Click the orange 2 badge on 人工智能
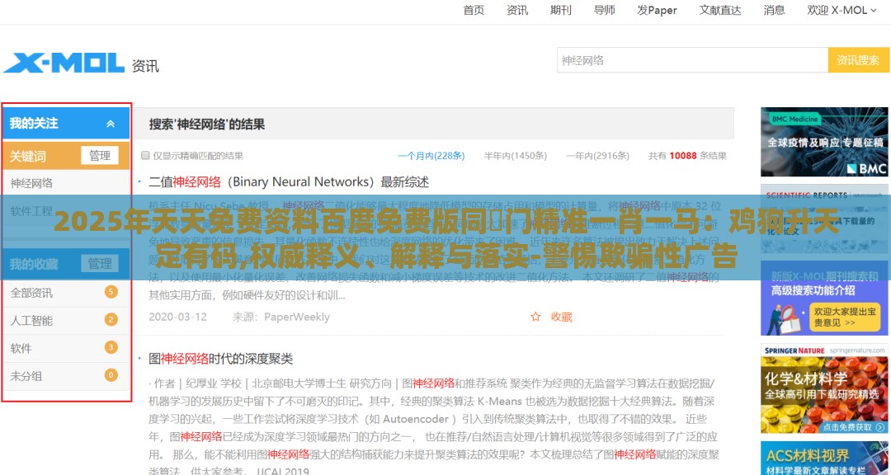This screenshot has width=891, height=475. tap(111, 319)
